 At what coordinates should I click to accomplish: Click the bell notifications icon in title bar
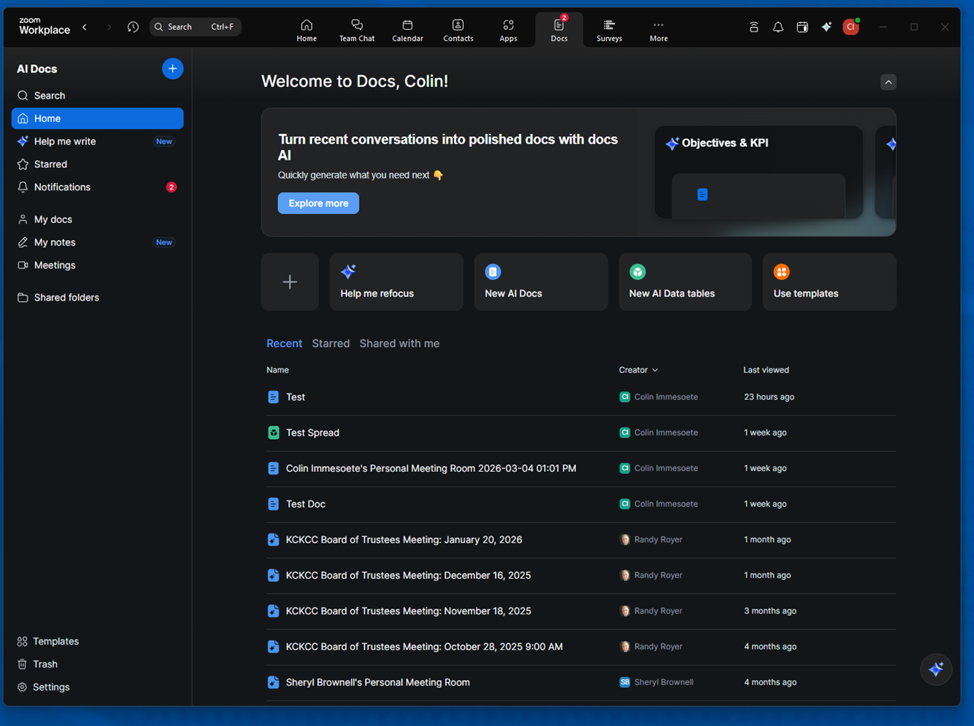(x=778, y=27)
